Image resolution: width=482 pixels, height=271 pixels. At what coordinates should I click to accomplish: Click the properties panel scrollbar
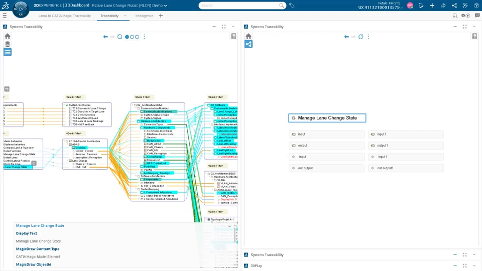[235, 235]
